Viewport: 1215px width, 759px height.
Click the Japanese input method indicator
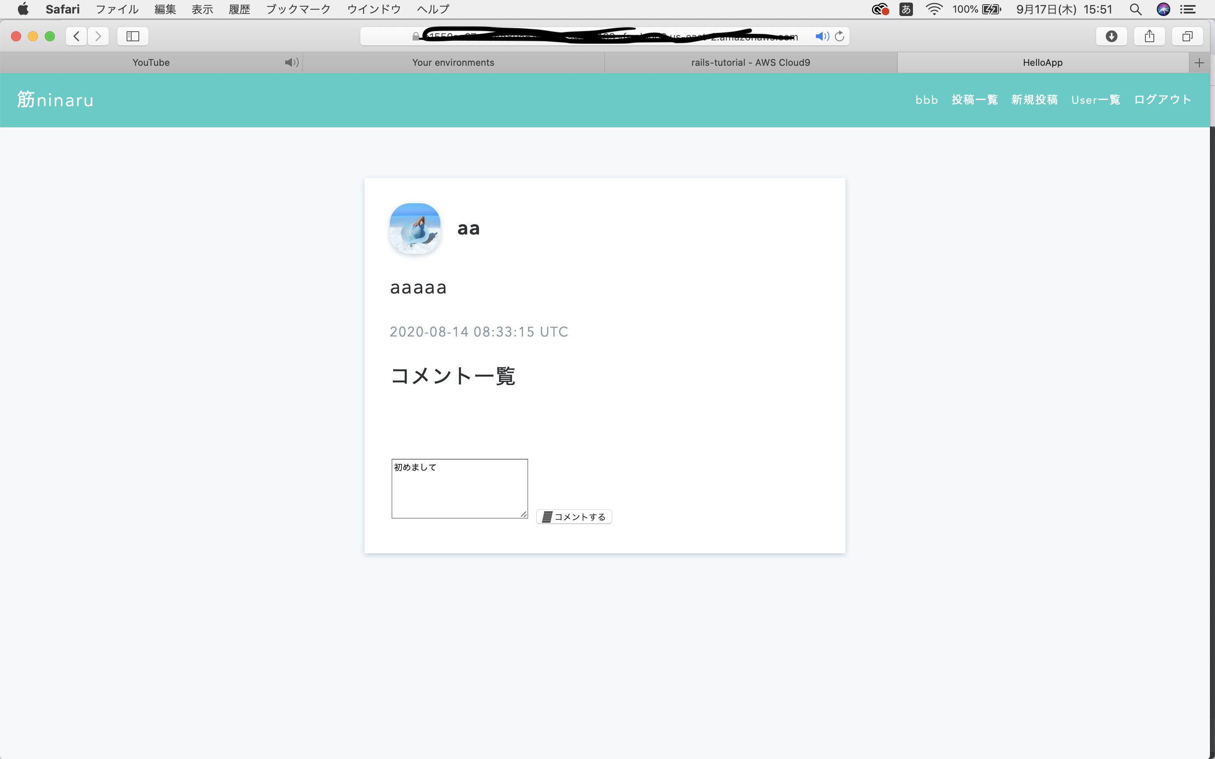[906, 9]
